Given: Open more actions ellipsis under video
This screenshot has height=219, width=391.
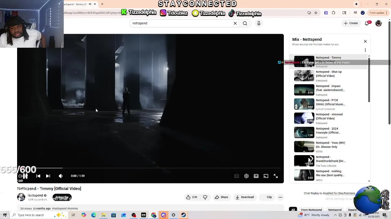Looking at the screenshot, I should pyautogui.click(x=280, y=197).
